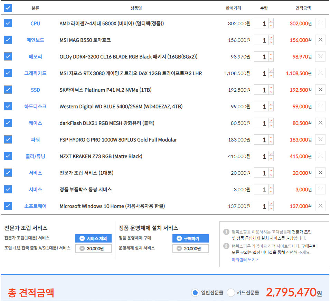Screen dimensions: 330x301
Task: Uncheck the 케이스 row checkbox
Action: pyautogui.click(x=8, y=123)
